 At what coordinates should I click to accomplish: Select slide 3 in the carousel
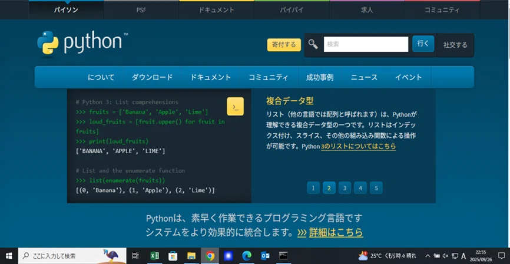[x=345, y=188]
